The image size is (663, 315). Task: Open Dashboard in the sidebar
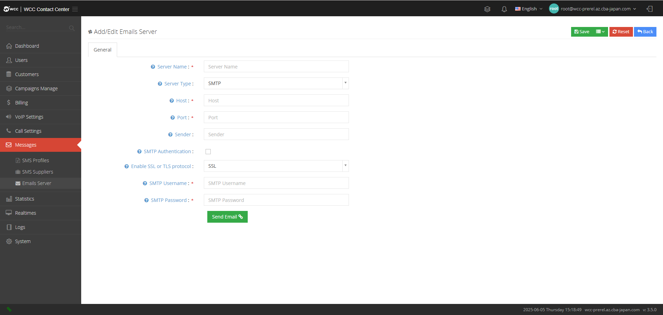coord(40,46)
